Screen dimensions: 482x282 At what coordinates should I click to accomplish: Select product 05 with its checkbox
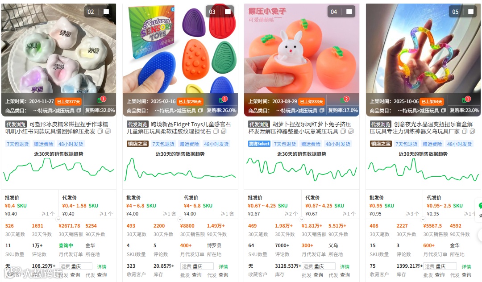[471, 12]
